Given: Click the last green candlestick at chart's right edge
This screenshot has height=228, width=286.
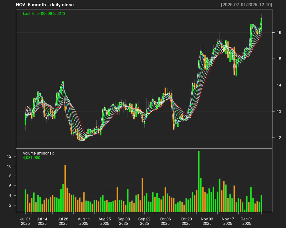Looking at the screenshot, I should pos(261,25).
